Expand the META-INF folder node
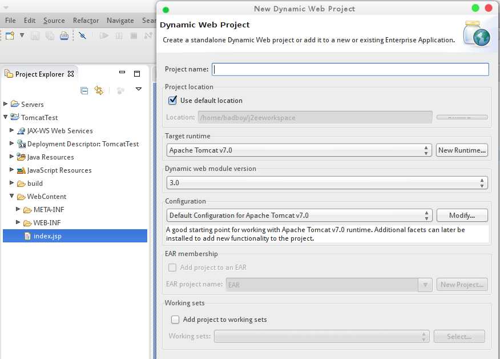The height and width of the screenshot is (359, 500). click(18, 209)
